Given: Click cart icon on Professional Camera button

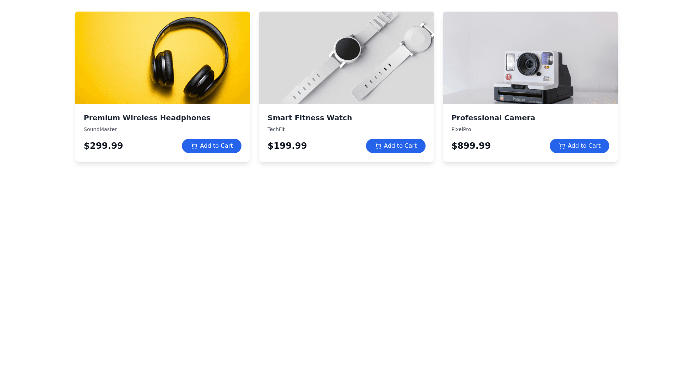Looking at the screenshot, I should point(562,146).
